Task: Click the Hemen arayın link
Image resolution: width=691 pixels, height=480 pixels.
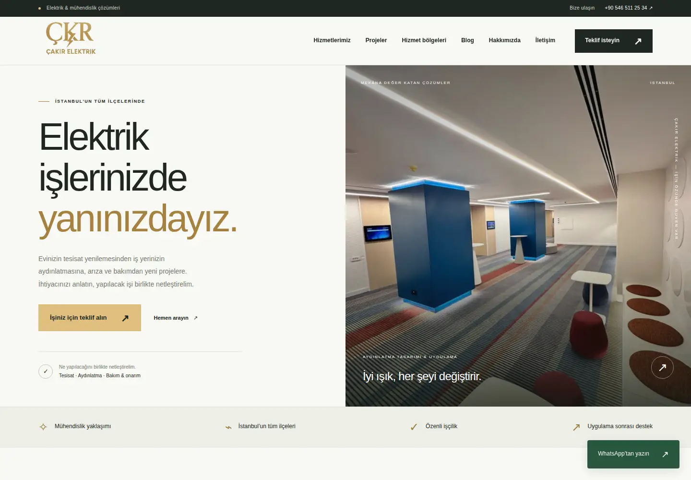Action: tap(176, 318)
